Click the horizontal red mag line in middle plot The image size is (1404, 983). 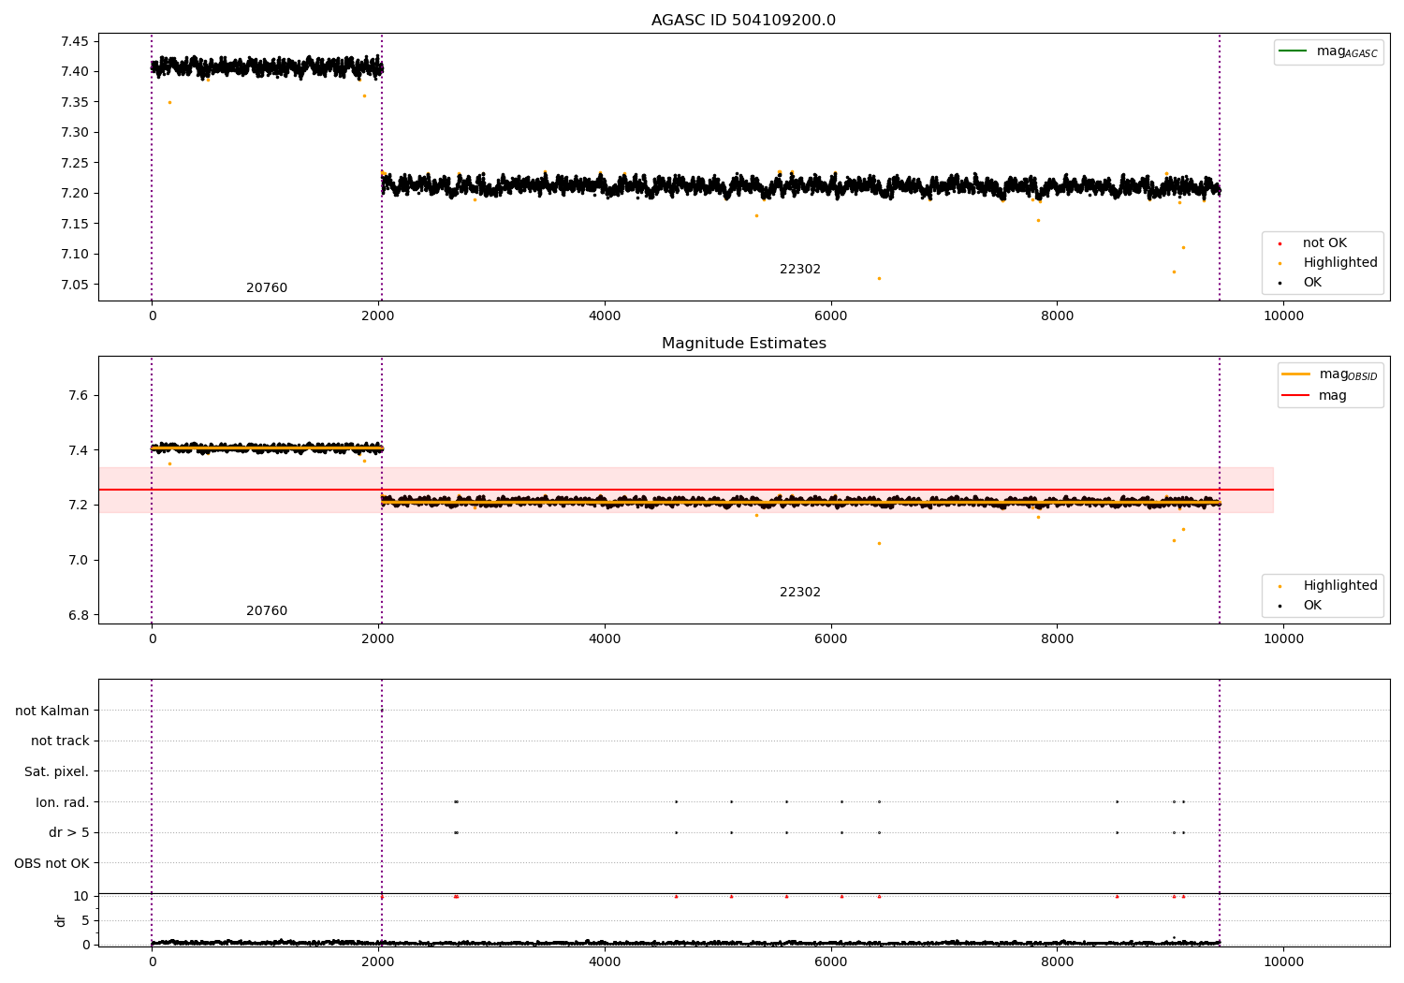(685, 490)
